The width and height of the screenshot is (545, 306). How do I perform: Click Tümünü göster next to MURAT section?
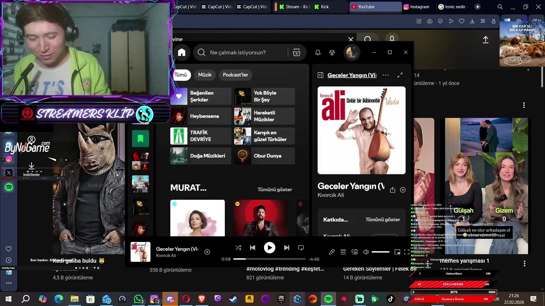click(275, 190)
